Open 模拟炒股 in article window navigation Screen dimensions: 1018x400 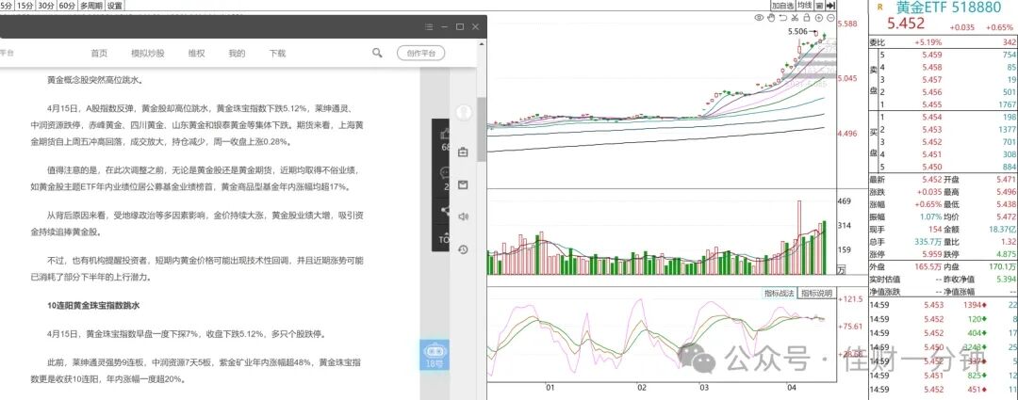click(147, 53)
